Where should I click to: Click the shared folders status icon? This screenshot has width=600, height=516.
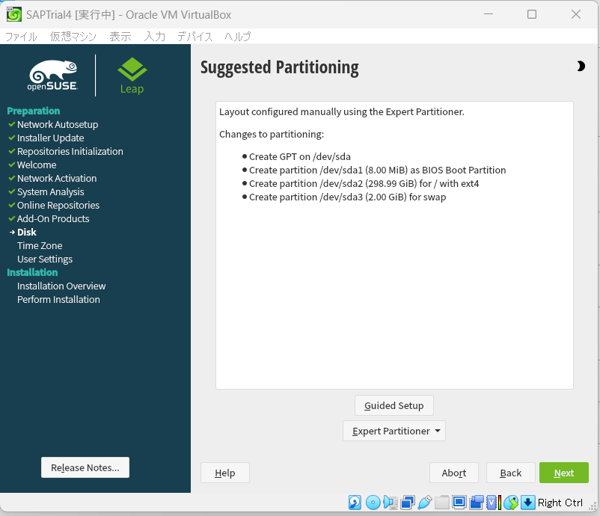click(441, 503)
